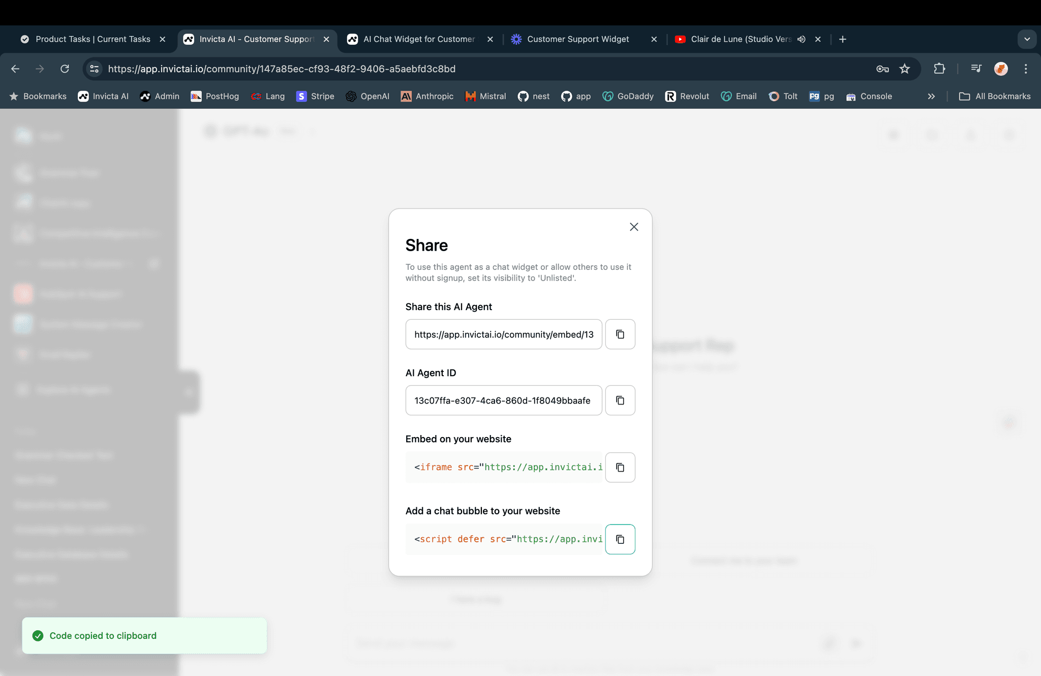Viewport: 1041px width, 676px height.
Task: Switch to the Product Tasks tab
Action: [93, 39]
